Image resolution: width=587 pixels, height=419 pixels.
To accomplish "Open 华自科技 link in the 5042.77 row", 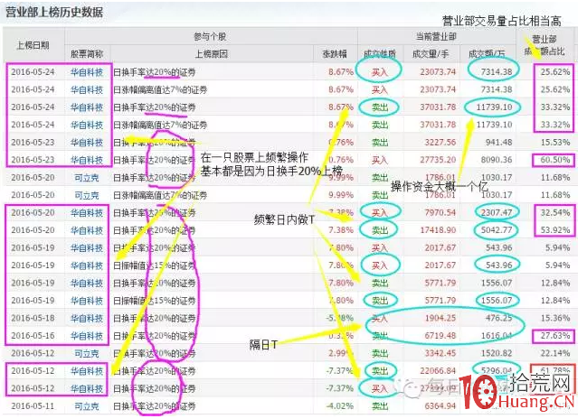I will pyautogui.click(x=87, y=230).
